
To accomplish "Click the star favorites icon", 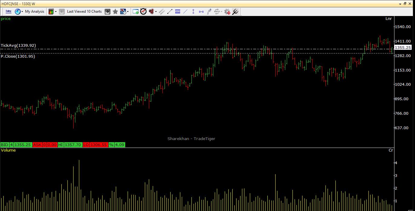I will click(x=115, y=11).
